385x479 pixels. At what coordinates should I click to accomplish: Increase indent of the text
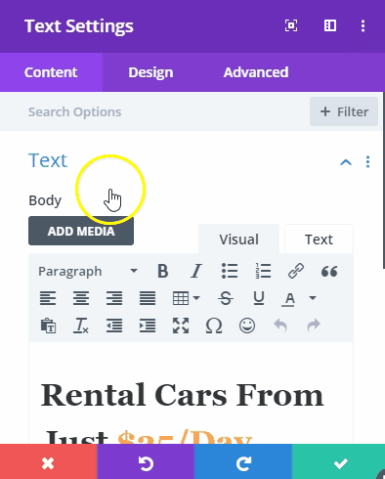tap(148, 326)
